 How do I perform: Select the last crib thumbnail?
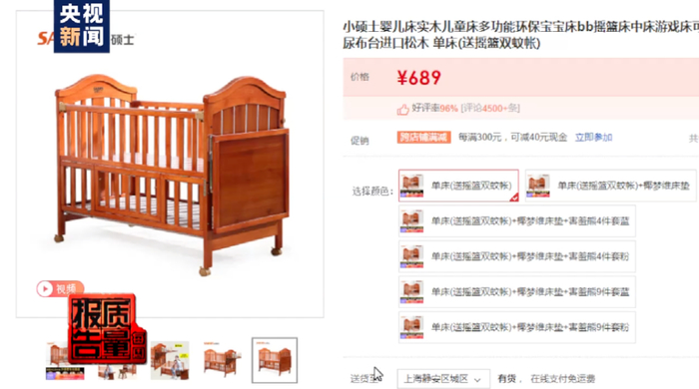coord(275,360)
